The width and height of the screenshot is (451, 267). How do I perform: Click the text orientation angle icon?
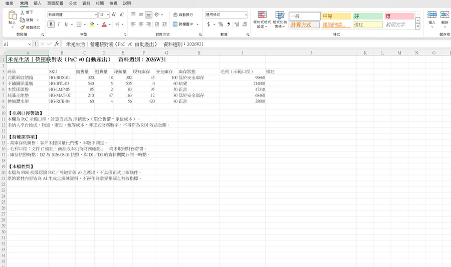pyautogui.click(x=157, y=14)
